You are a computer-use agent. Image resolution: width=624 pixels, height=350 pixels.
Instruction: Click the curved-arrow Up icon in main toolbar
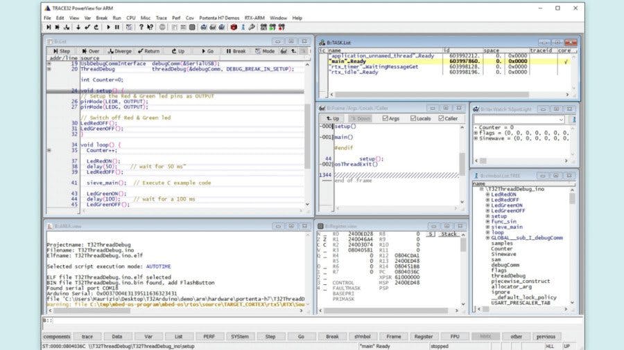click(96, 28)
